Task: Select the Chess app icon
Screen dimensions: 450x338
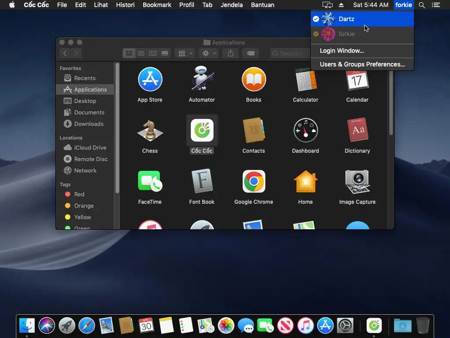Action: click(150, 131)
